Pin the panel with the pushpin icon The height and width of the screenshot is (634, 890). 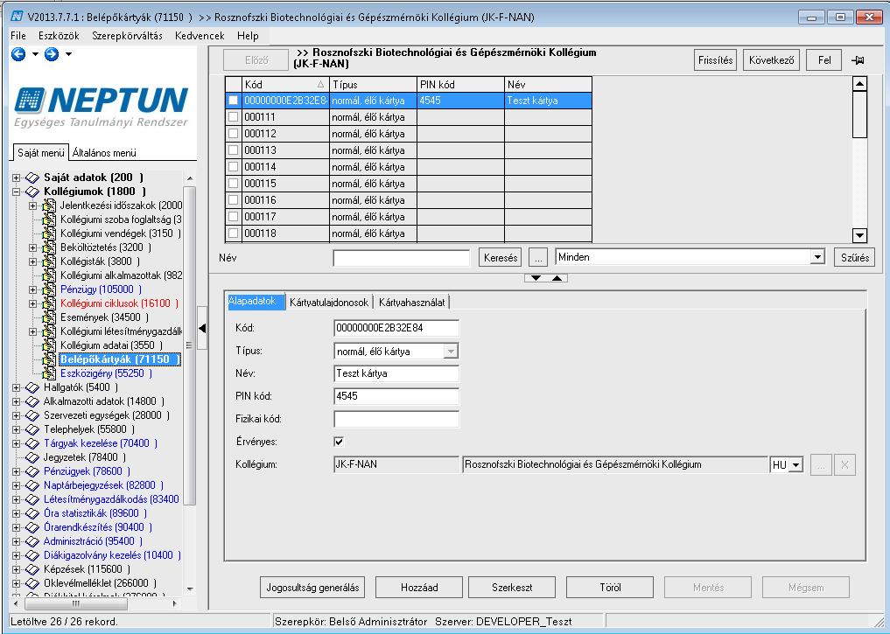(x=858, y=60)
